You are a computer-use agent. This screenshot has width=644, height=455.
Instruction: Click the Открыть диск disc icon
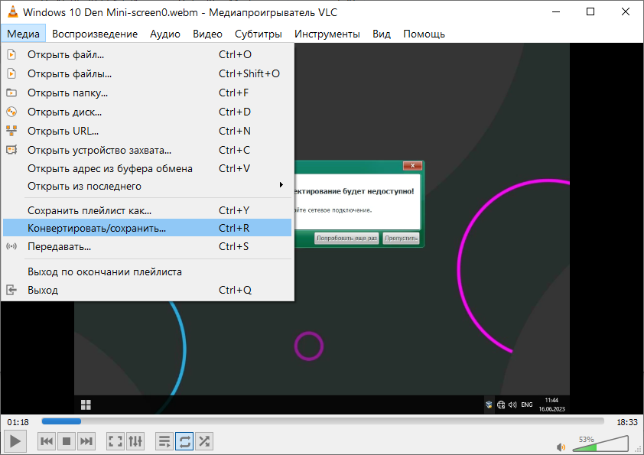[11, 112]
